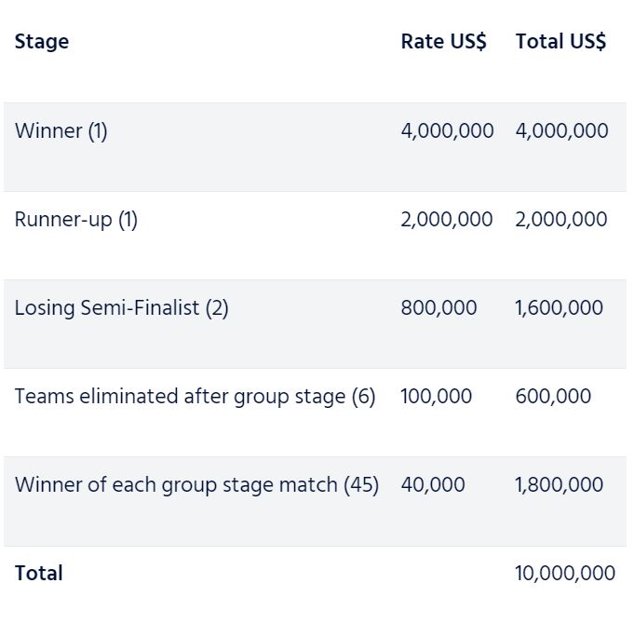Select the 40,000 rate value
Screen dimensions: 634x624
point(433,485)
